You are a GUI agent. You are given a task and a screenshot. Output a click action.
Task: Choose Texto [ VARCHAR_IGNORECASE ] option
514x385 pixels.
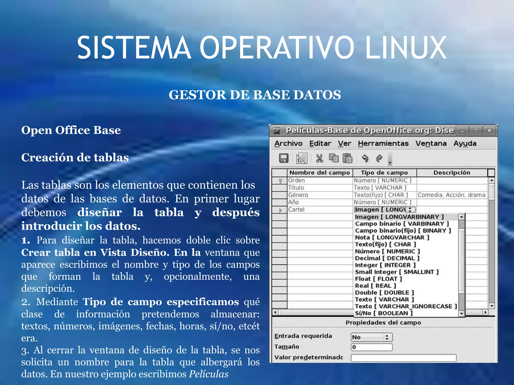click(x=406, y=307)
